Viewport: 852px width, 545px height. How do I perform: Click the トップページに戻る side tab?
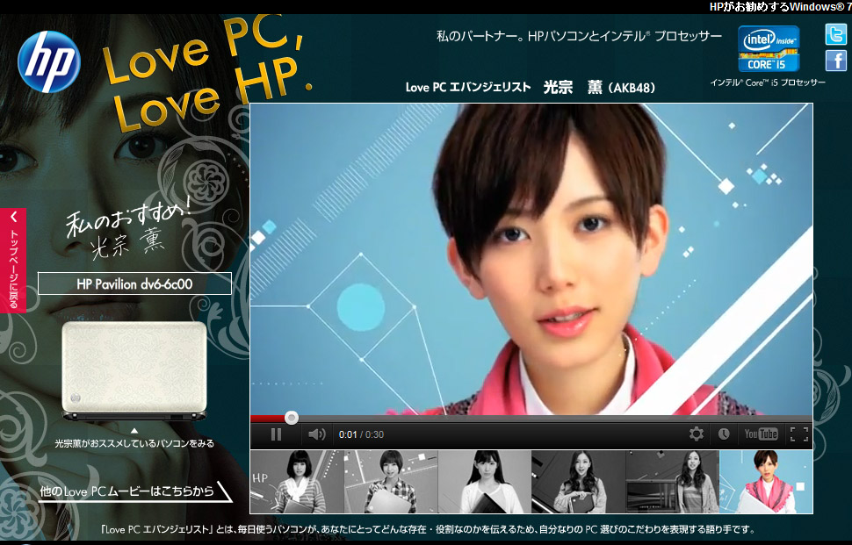pos(13,260)
